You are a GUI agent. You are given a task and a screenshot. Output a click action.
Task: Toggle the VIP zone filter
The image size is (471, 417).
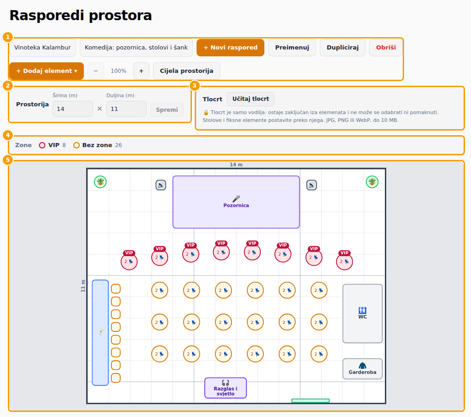point(52,145)
